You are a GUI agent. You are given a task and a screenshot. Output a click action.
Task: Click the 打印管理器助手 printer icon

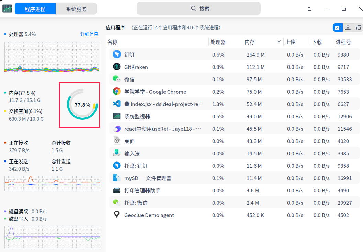pos(117,190)
